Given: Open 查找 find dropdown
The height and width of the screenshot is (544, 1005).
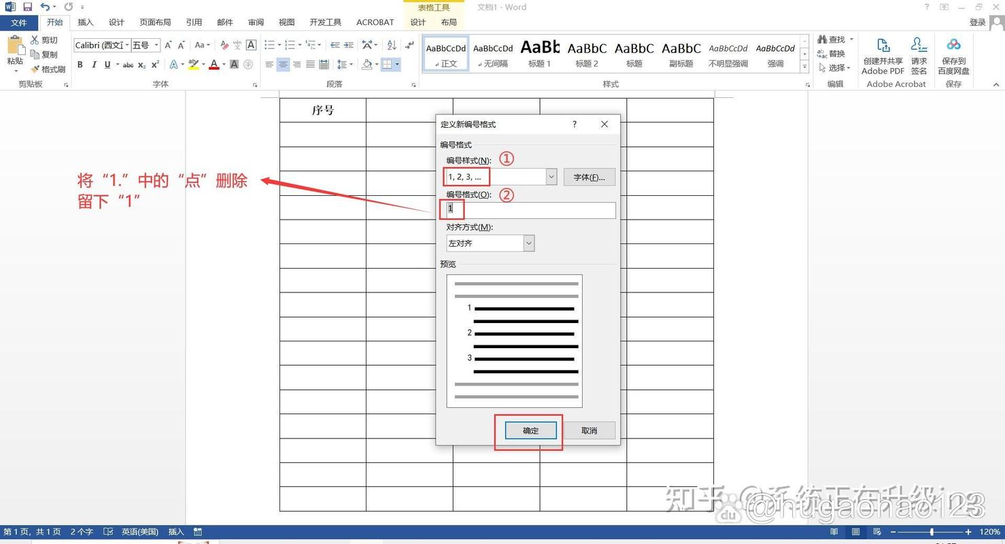Looking at the screenshot, I should tap(851, 39).
